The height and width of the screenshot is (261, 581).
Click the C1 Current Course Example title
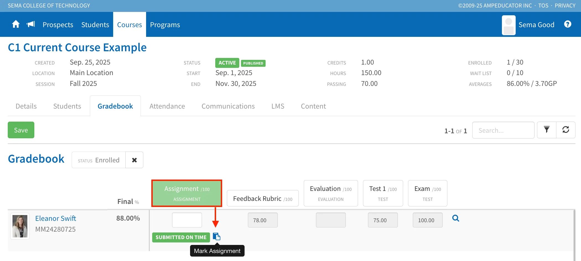pos(77,47)
